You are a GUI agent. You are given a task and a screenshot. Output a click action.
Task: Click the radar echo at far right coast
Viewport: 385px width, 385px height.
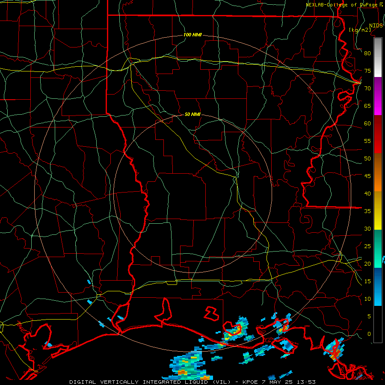[334, 349]
